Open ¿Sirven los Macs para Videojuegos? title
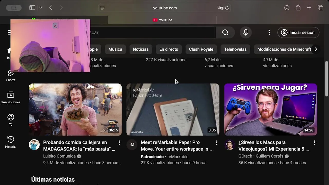Image resolution: width=329 pixels, height=185 pixels. (273, 146)
